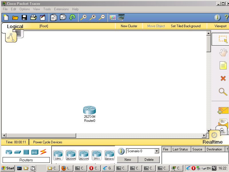Save the network with the floppy disk icon
This screenshot has height=172, width=229.
point(24,17)
